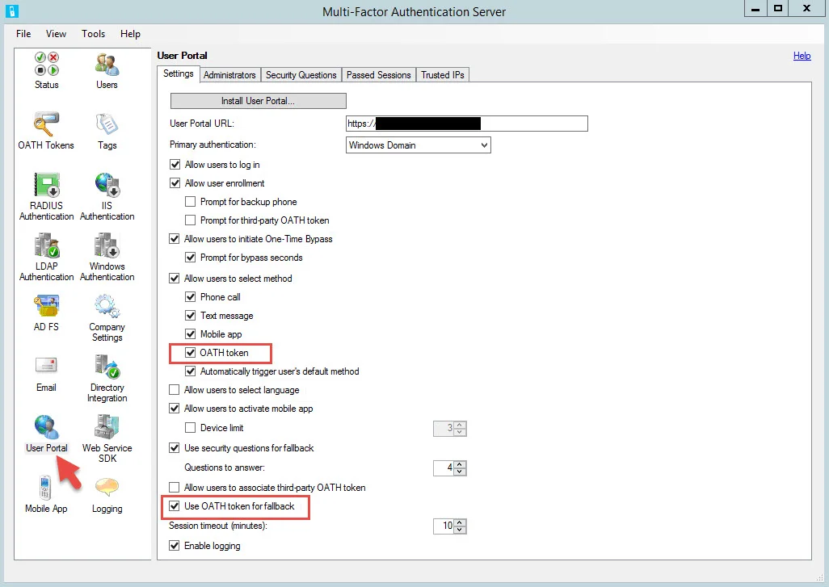This screenshot has height=587, width=829.
Task: Open IIS Authentication section
Action: click(x=107, y=196)
